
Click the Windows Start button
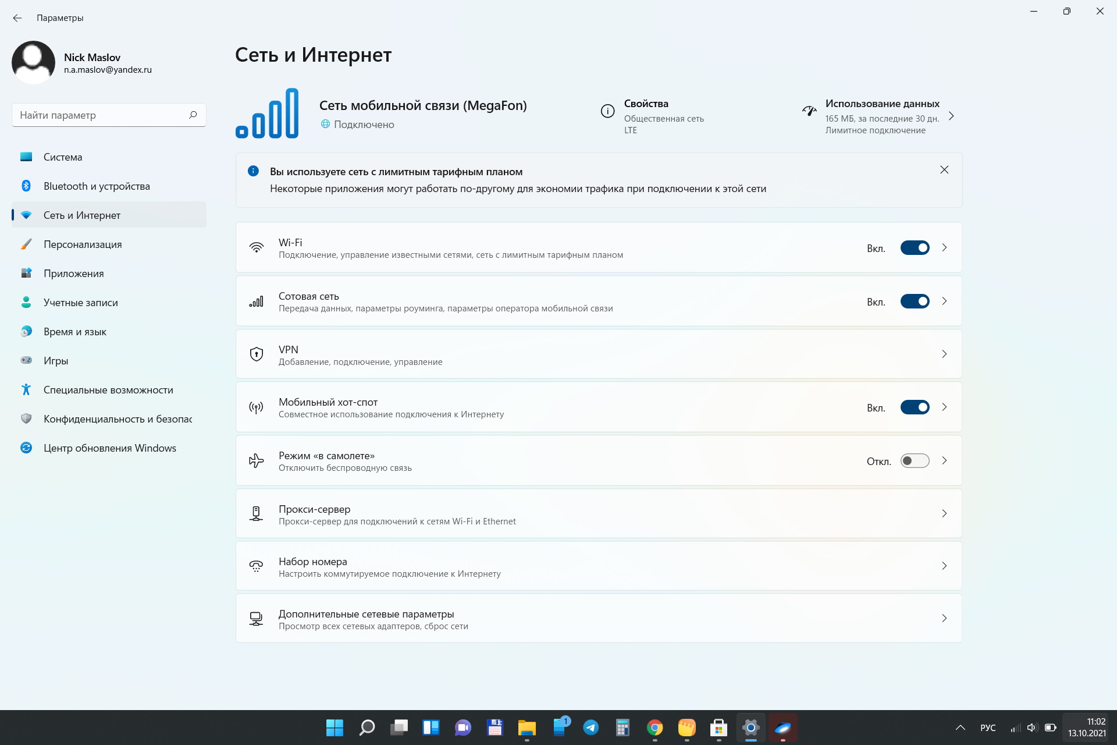click(335, 728)
